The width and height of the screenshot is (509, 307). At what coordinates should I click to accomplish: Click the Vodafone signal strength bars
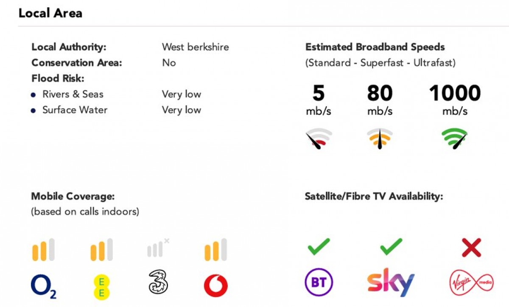[x=215, y=250]
